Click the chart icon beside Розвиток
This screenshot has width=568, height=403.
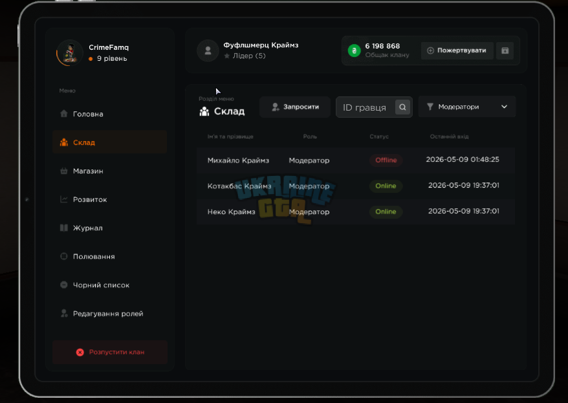64,199
